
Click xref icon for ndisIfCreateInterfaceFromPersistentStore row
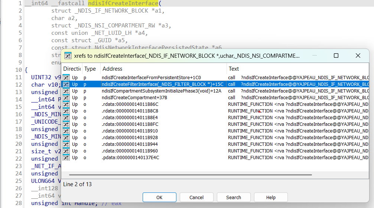point(66,78)
